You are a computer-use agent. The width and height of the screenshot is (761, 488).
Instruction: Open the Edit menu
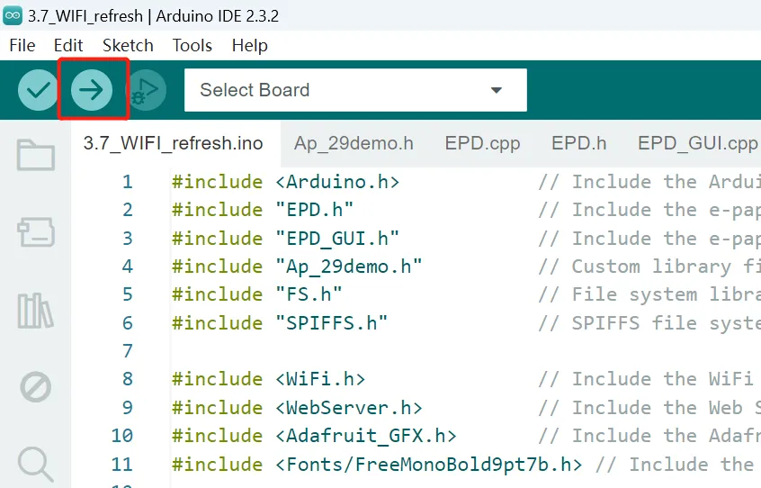pos(68,46)
